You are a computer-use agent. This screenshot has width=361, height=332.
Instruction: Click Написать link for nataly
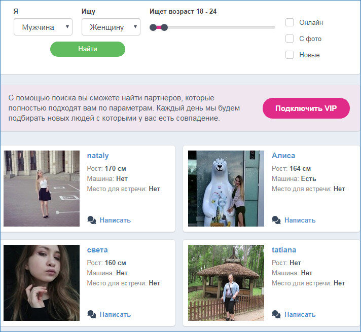[x=115, y=220]
